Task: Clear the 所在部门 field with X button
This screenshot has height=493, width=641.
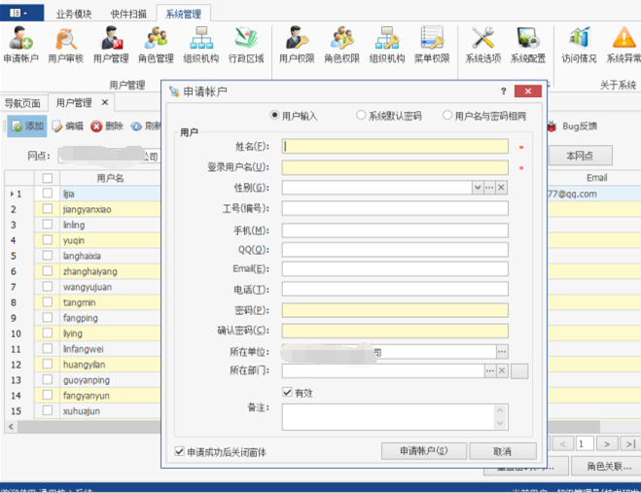Action: 503,370
